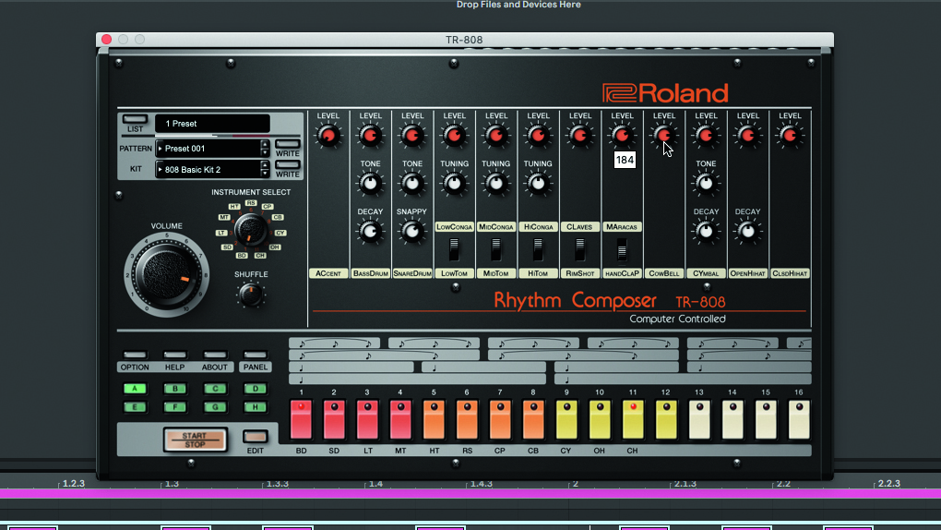Click timeline marker 2 in DAW ruler
This screenshot has height=530, width=941.
coord(575,483)
